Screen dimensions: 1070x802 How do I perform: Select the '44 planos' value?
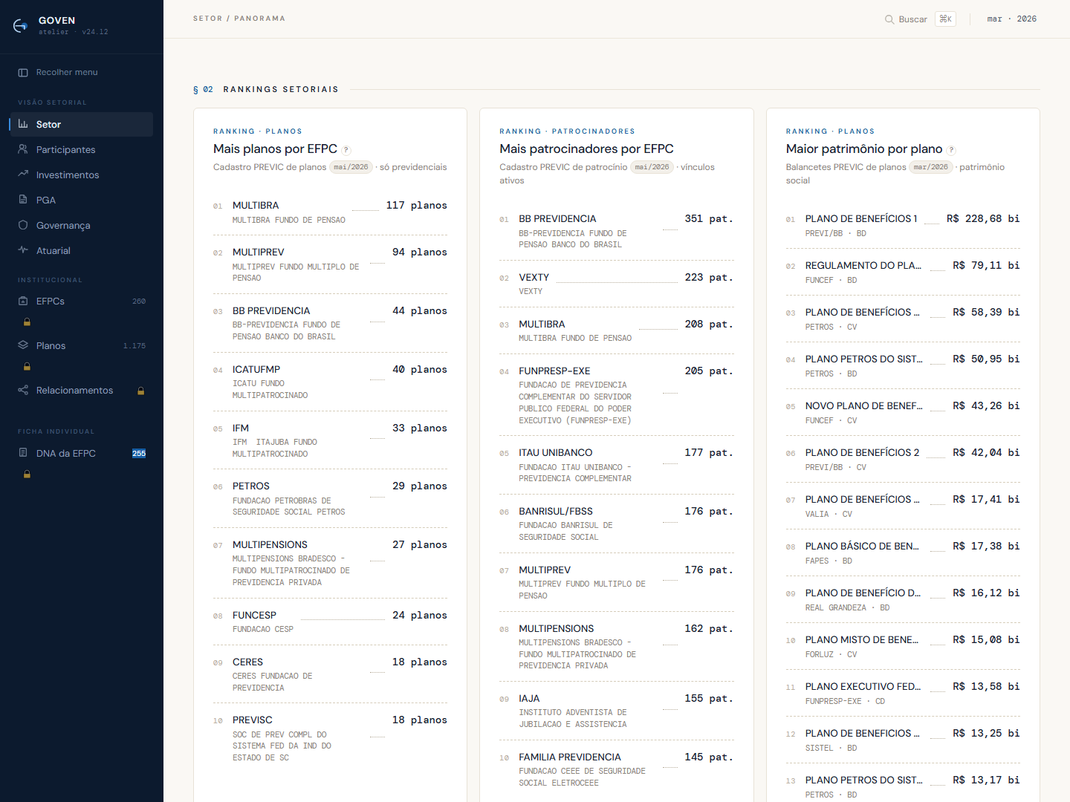pyautogui.click(x=420, y=311)
